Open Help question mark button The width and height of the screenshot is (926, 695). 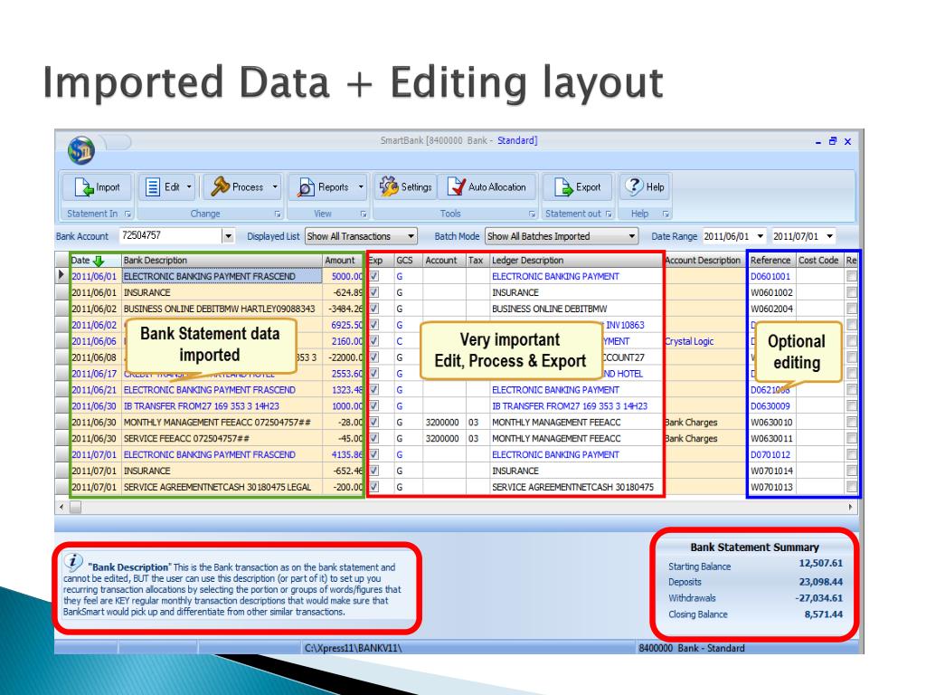tap(644, 187)
